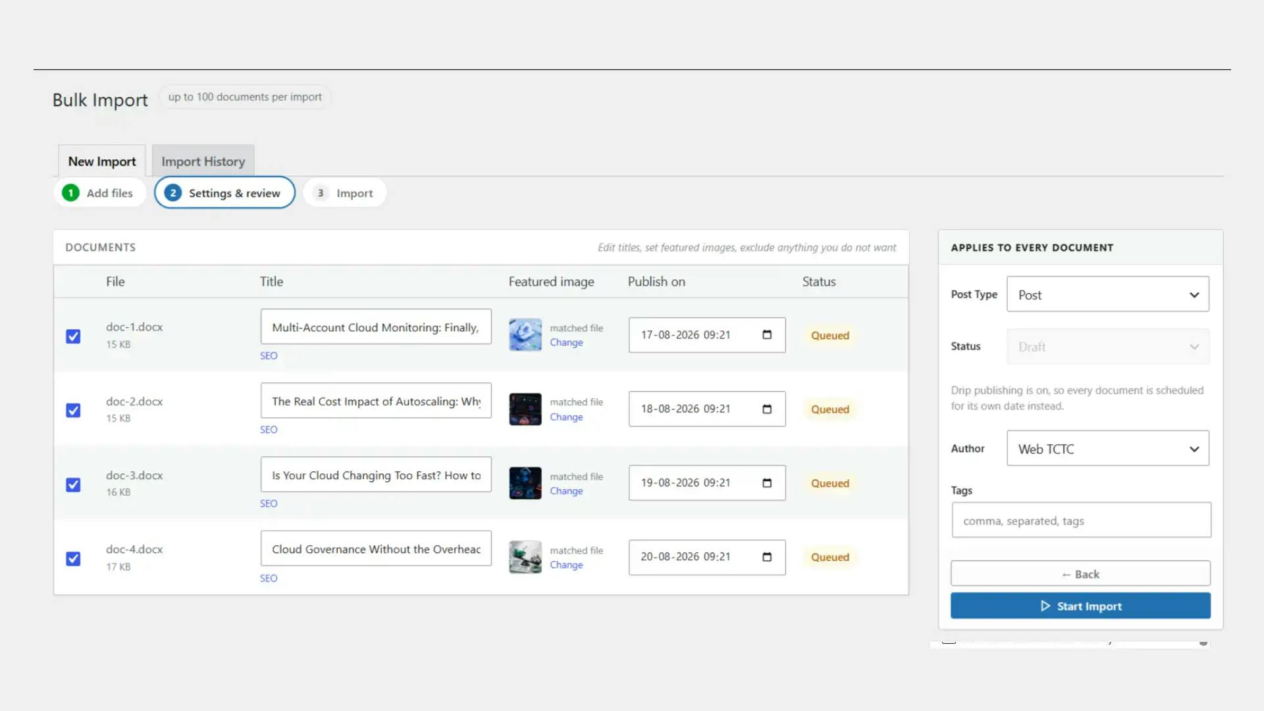Screen dimensions: 1264x711
Task: Uncheck the doc-2.docx checkbox
Action: 73,410
